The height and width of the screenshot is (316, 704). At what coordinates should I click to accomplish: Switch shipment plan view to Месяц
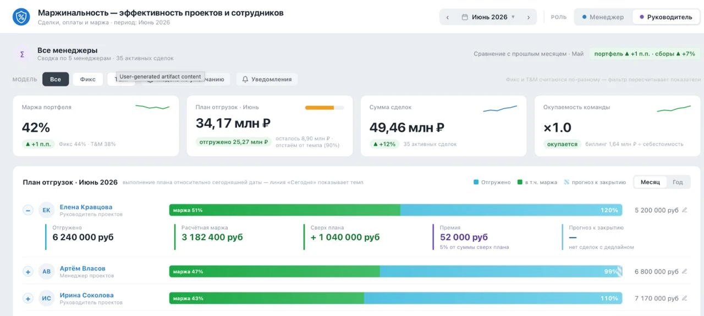(650, 182)
